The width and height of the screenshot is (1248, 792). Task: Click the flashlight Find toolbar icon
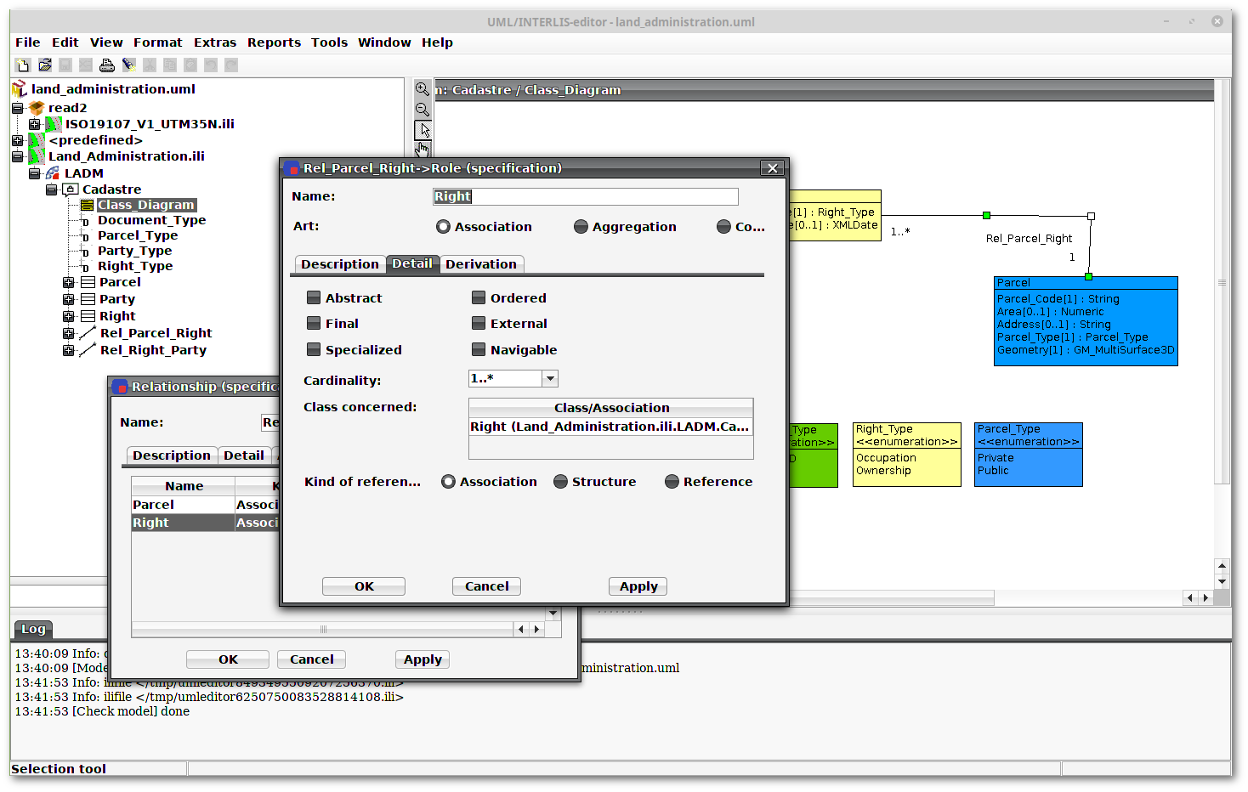tap(128, 65)
